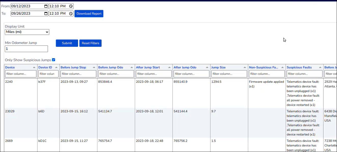Image resolution: width=337 pixels, height=152 pixels.
Task: Sort by Suspicious Faults arrow icon
Action: pos(320,68)
